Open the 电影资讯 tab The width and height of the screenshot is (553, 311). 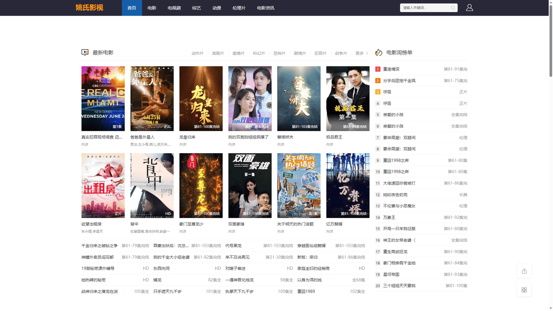tap(266, 8)
